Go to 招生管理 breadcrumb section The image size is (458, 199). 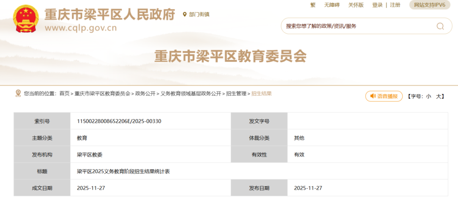236,94
